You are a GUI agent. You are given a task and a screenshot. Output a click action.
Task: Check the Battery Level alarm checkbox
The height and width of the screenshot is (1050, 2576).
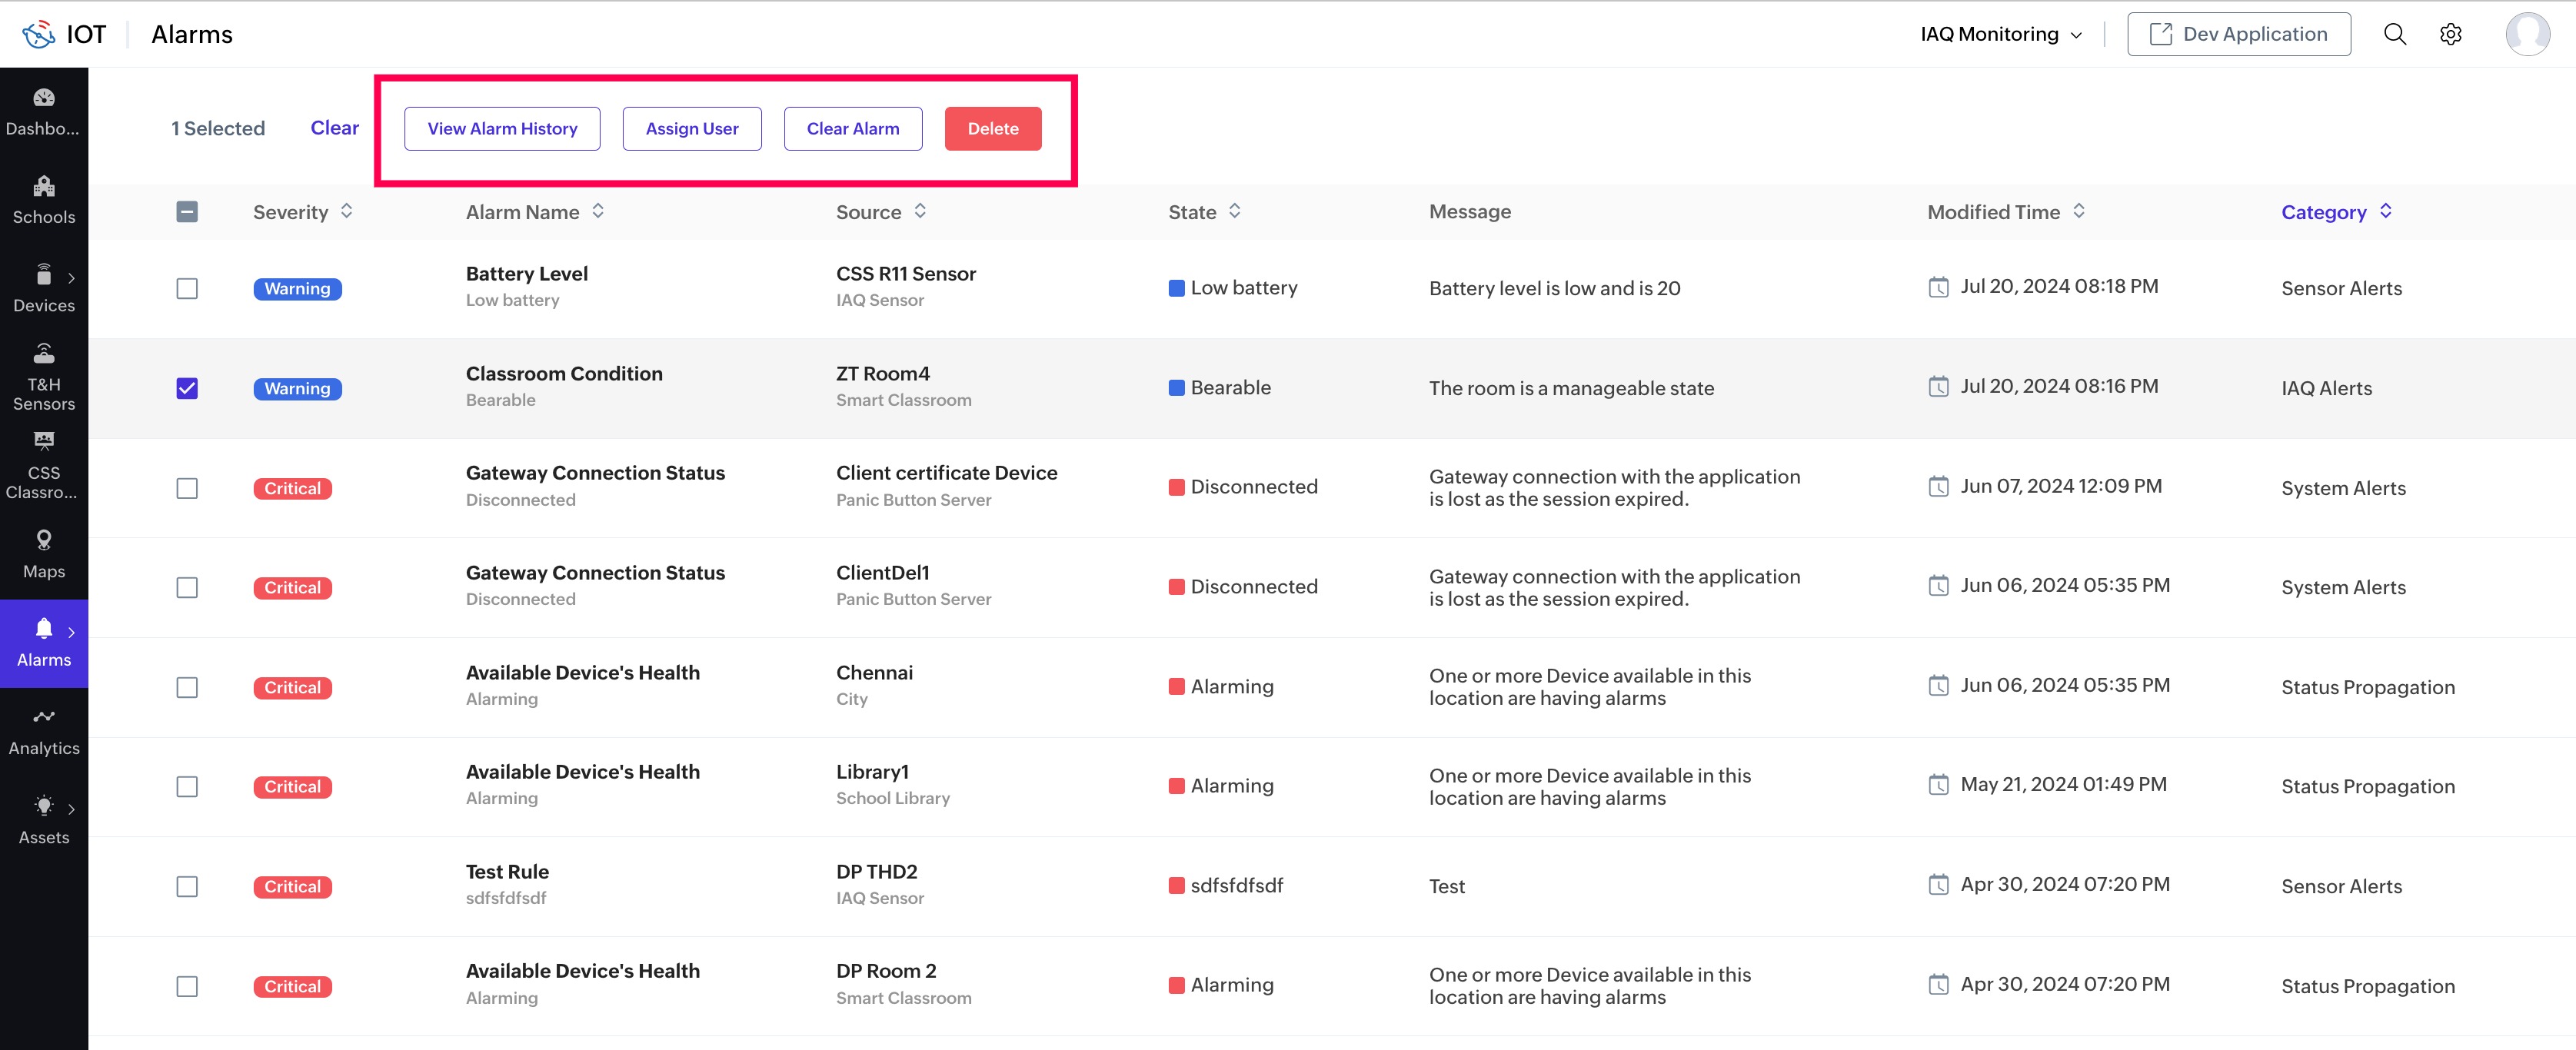(187, 289)
